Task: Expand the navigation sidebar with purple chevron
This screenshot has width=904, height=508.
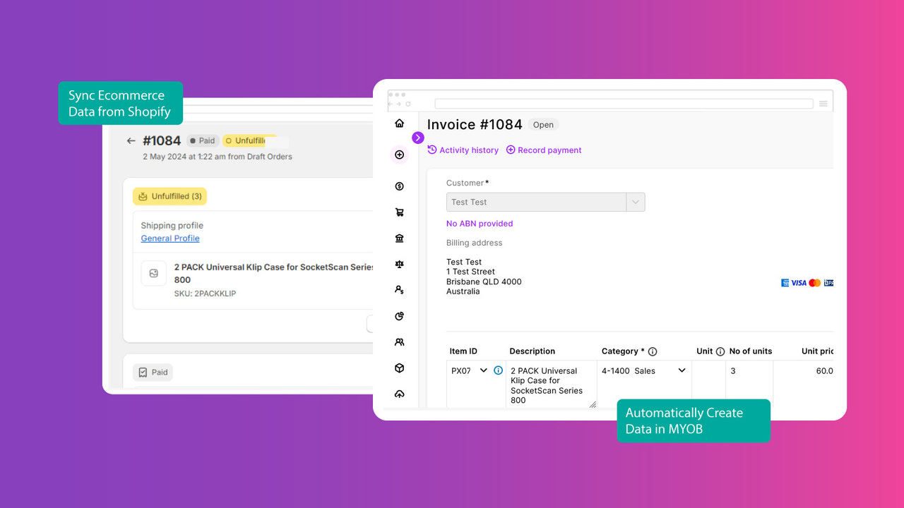Action: click(x=418, y=138)
